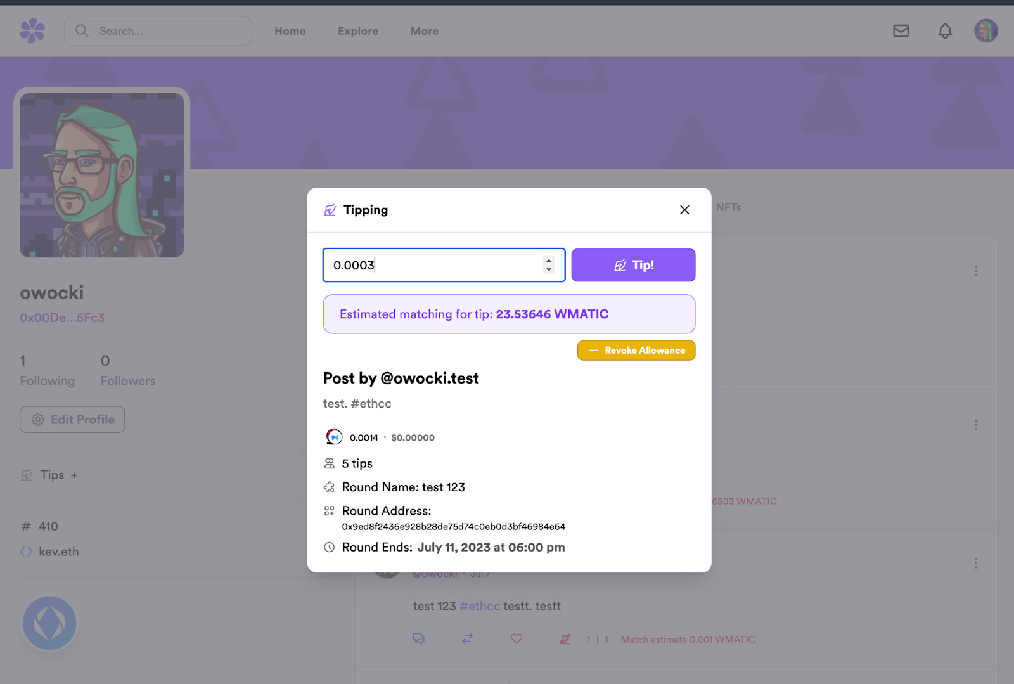Increase the tip amount with the up stepper
Viewport: 1014px width, 684px height.
[549, 261]
